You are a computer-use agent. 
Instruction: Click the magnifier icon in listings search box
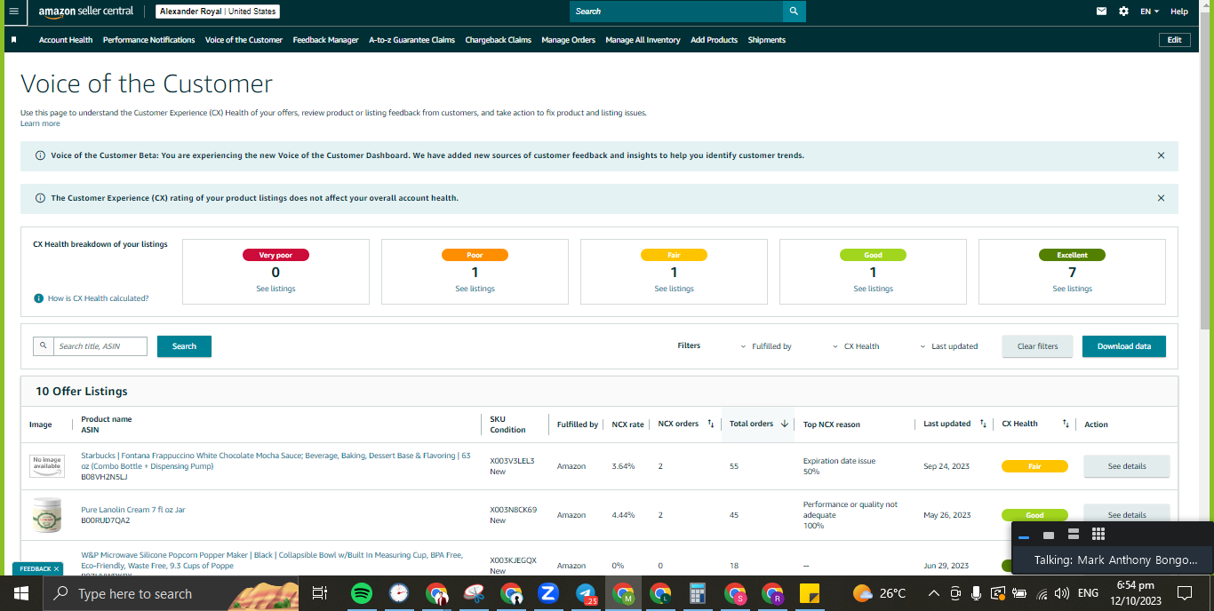click(43, 346)
